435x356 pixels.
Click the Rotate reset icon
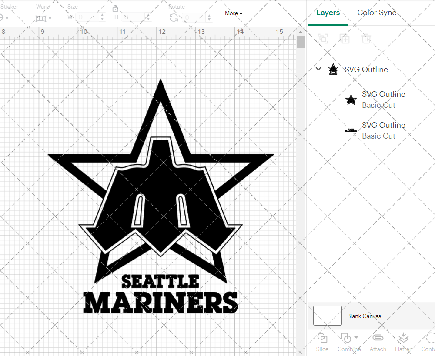coord(173,17)
